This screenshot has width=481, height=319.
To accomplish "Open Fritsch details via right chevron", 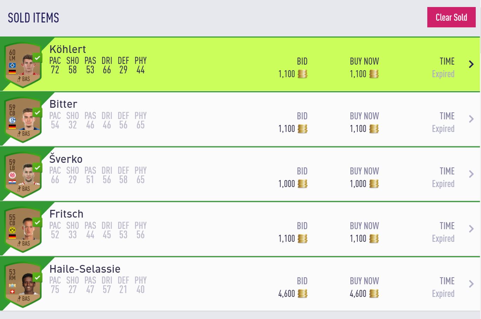I will point(471,229).
